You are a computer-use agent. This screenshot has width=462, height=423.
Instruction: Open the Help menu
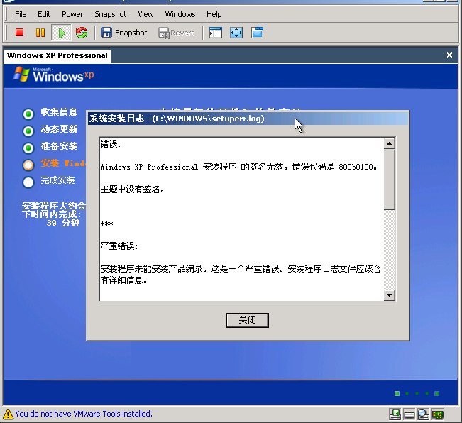coord(214,14)
